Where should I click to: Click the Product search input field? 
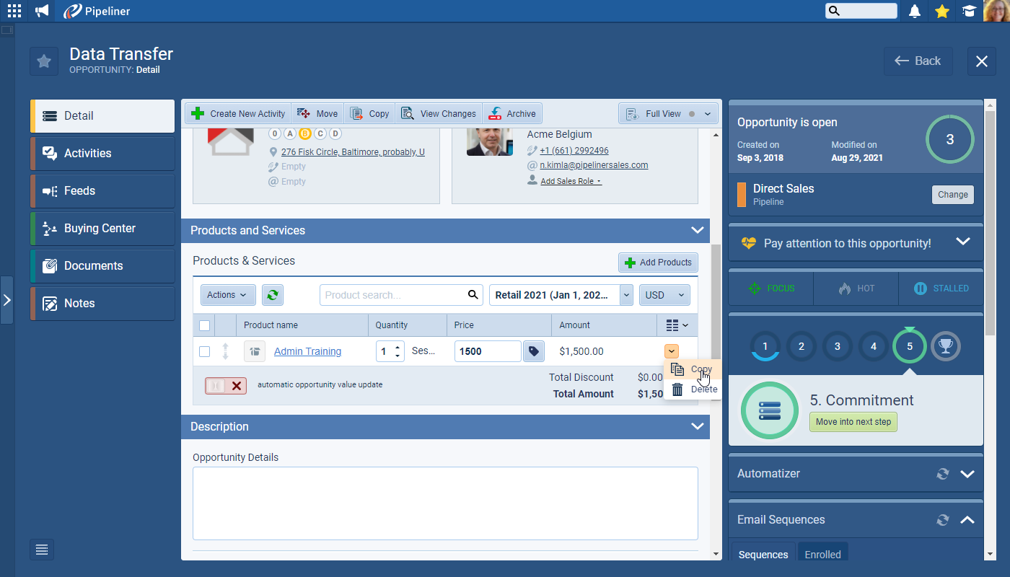(x=393, y=295)
